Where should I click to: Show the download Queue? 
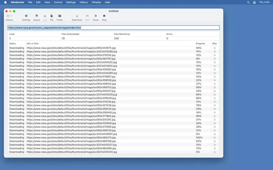37,18
